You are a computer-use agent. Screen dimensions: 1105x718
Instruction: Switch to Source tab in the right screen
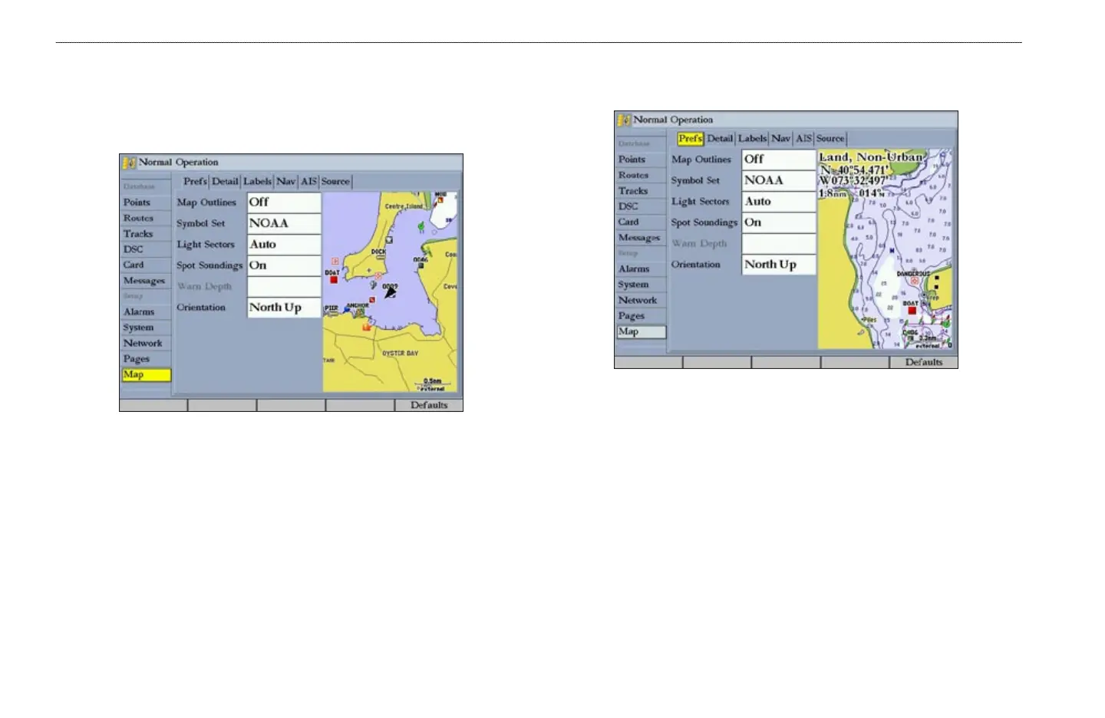[x=830, y=139]
